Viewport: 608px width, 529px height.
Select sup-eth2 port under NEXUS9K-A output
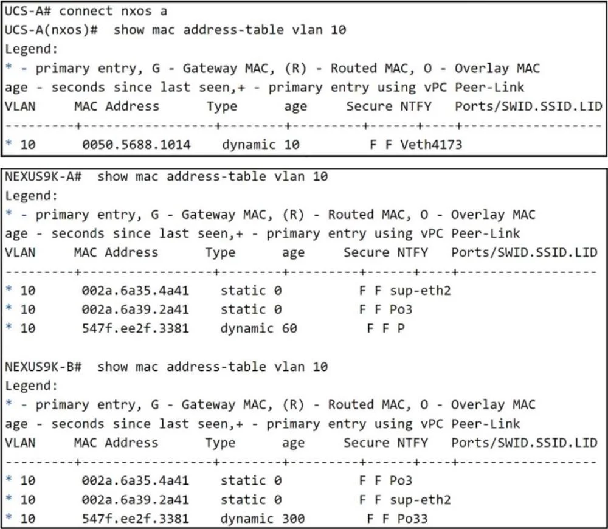click(x=420, y=291)
